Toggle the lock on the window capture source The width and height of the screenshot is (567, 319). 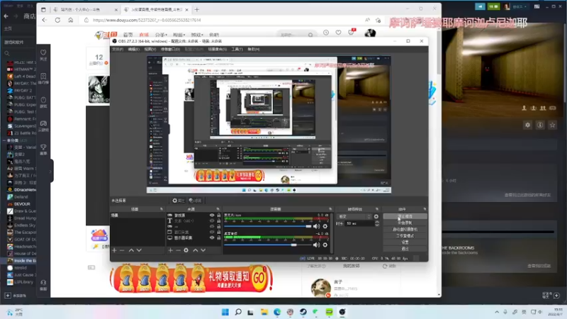[218, 233]
